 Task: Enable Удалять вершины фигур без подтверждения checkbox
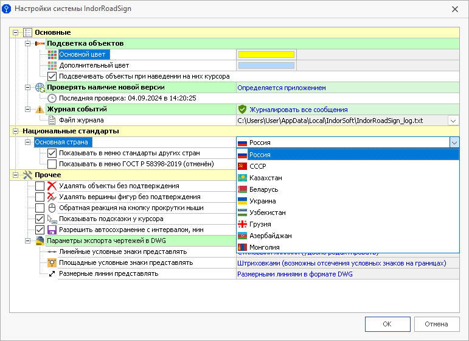coord(40,197)
